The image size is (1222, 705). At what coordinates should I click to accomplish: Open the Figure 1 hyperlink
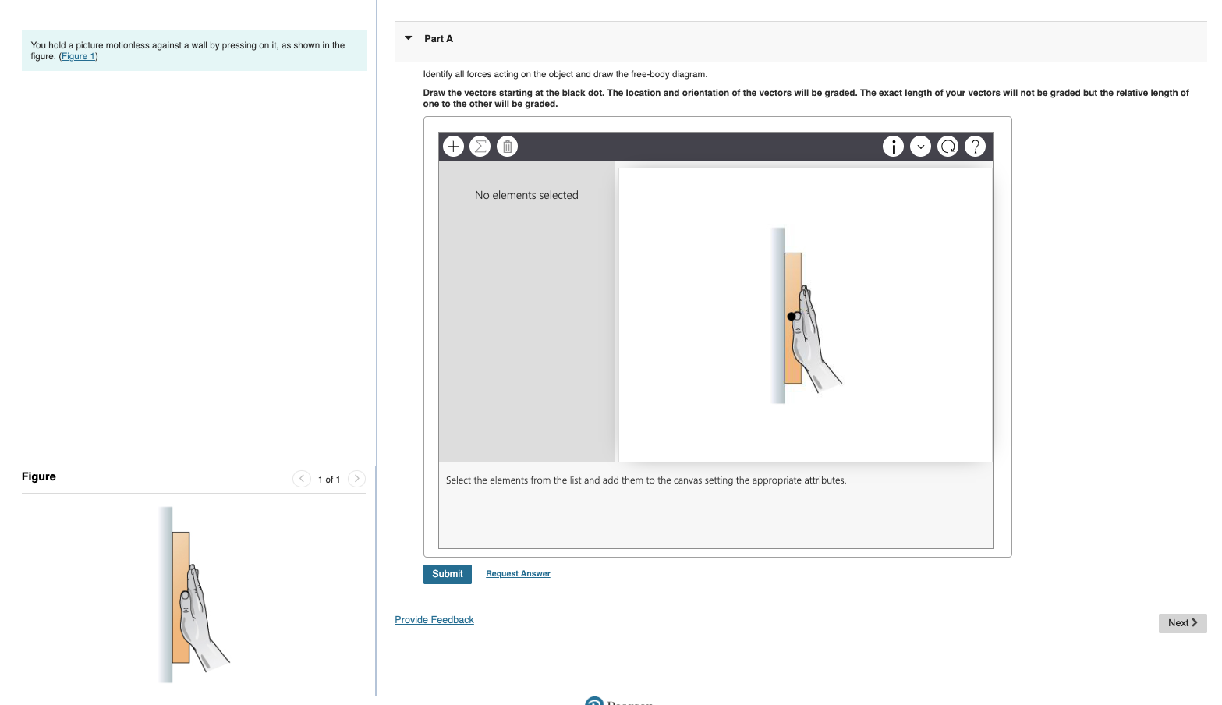point(78,56)
